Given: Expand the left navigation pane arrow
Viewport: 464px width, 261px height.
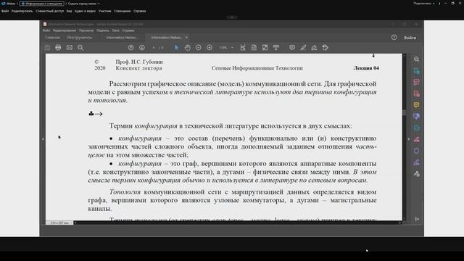Looking at the screenshot, I should (43, 138).
